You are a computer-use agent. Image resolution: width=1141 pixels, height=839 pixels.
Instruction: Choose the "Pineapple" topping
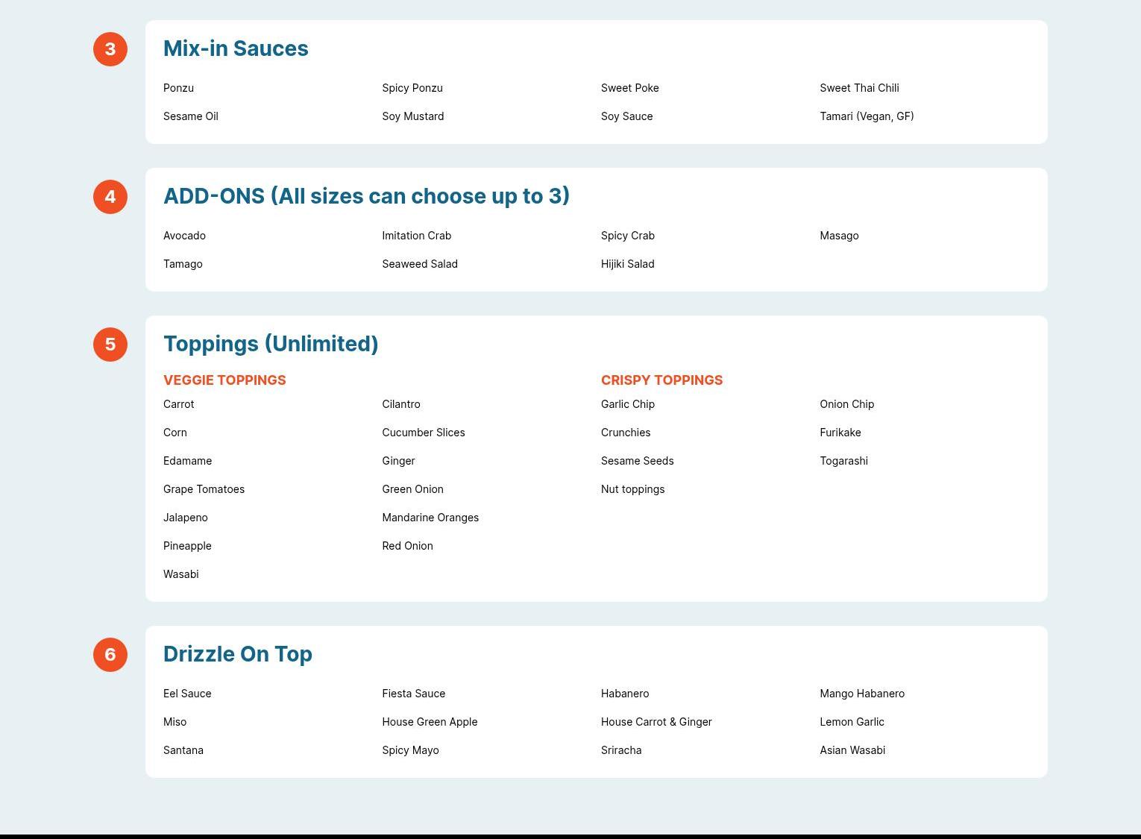pos(187,546)
